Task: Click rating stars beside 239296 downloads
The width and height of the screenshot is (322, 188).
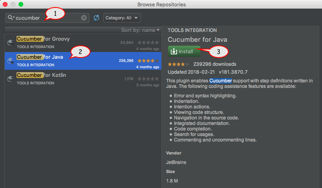Action: pos(178,64)
